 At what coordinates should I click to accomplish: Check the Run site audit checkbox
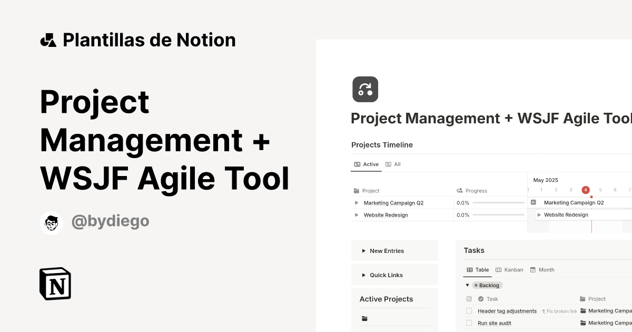(468, 323)
